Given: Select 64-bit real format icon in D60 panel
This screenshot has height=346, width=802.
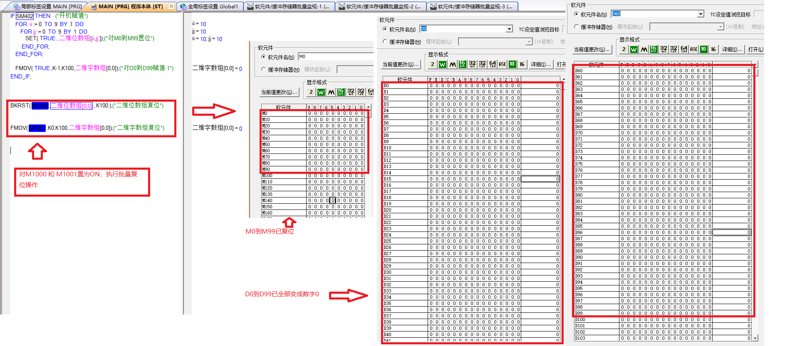Looking at the screenshot, I should (x=684, y=49).
